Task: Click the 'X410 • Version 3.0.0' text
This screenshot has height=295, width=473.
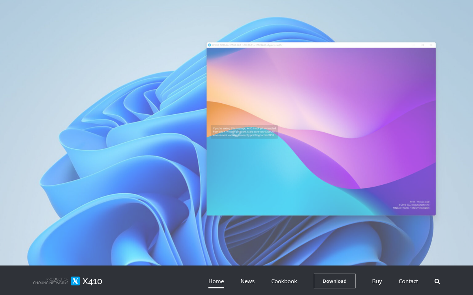Action: (x=419, y=202)
